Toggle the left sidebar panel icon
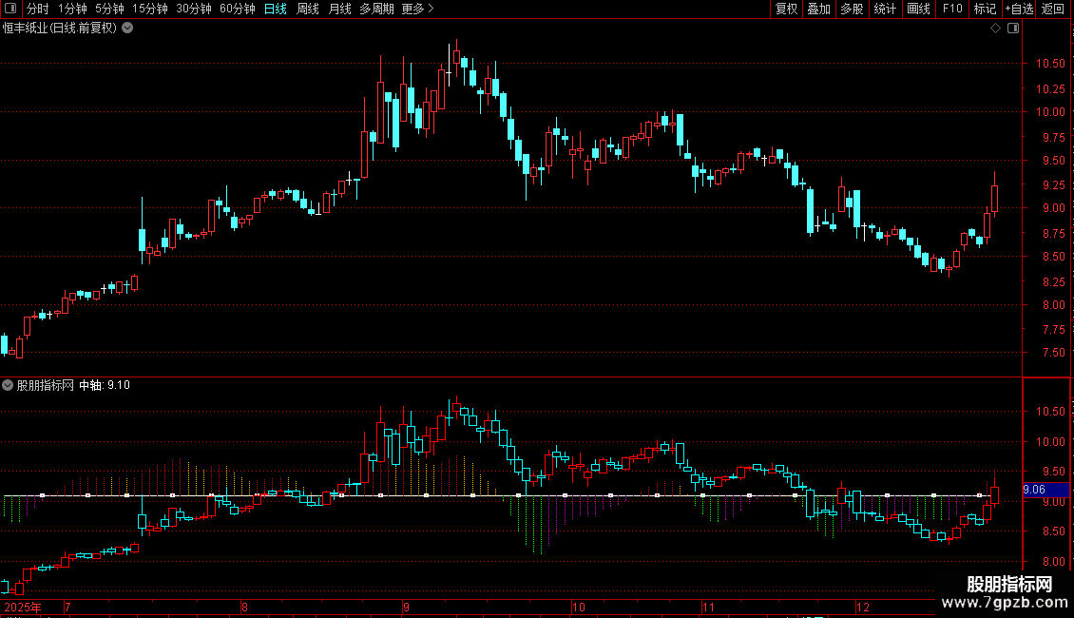The height and width of the screenshot is (618, 1074). [10, 9]
